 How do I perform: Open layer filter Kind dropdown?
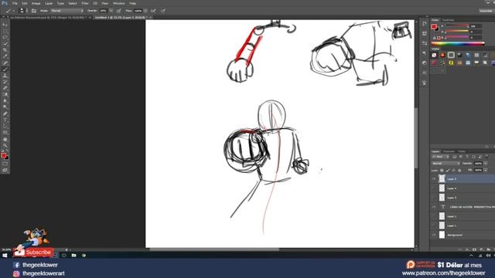tap(440, 157)
